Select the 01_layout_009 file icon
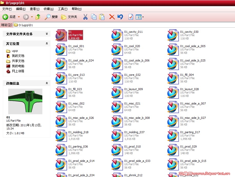The height and width of the screenshot is (177, 235). click(x=117, y=93)
